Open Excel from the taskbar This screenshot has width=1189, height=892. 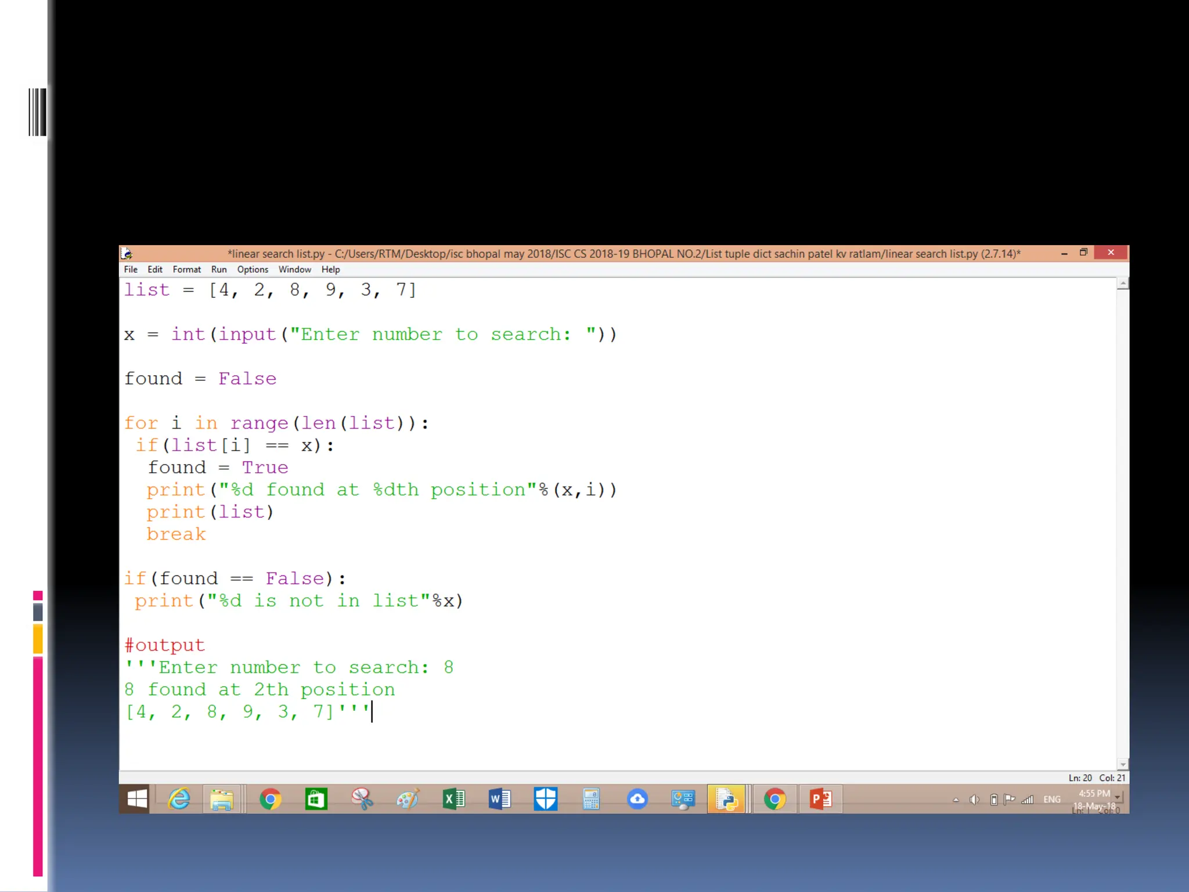tap(453, 800)
